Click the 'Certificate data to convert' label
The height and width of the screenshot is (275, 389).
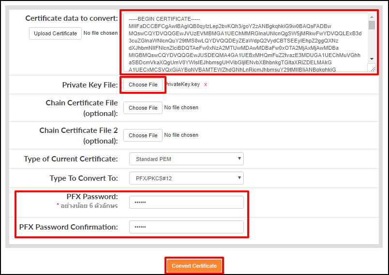click(71, 18)
